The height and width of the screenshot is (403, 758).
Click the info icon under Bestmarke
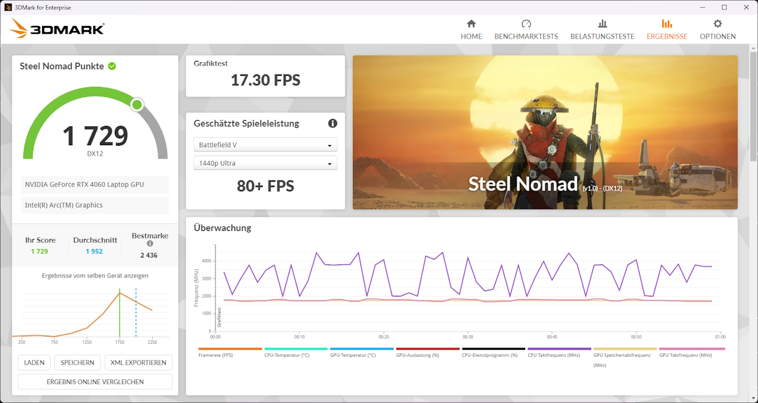pos(150,243)
